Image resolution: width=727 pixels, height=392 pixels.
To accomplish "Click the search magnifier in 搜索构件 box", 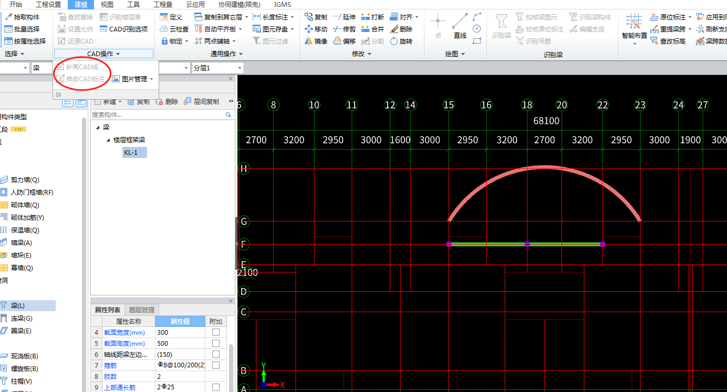I will pos(229,114).
